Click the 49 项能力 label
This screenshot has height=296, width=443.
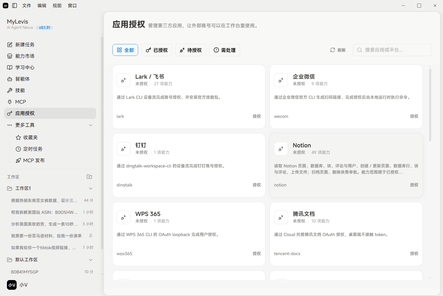(321, 153)
